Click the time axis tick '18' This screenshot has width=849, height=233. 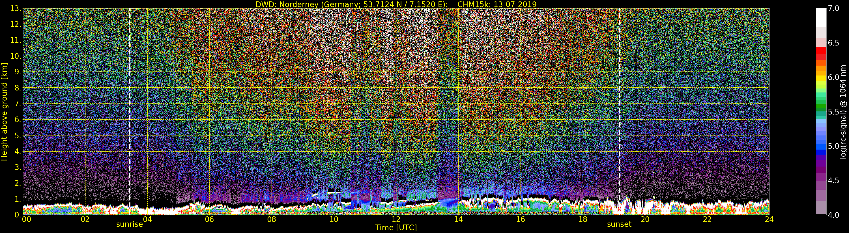point(583,219)
